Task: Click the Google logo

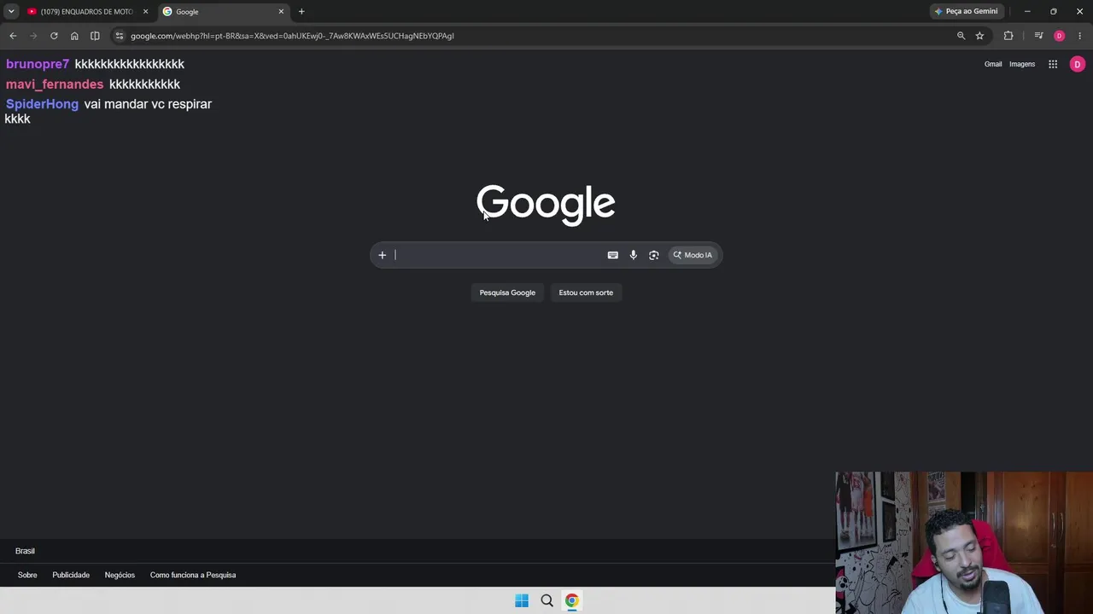Action: coord(546,205)
